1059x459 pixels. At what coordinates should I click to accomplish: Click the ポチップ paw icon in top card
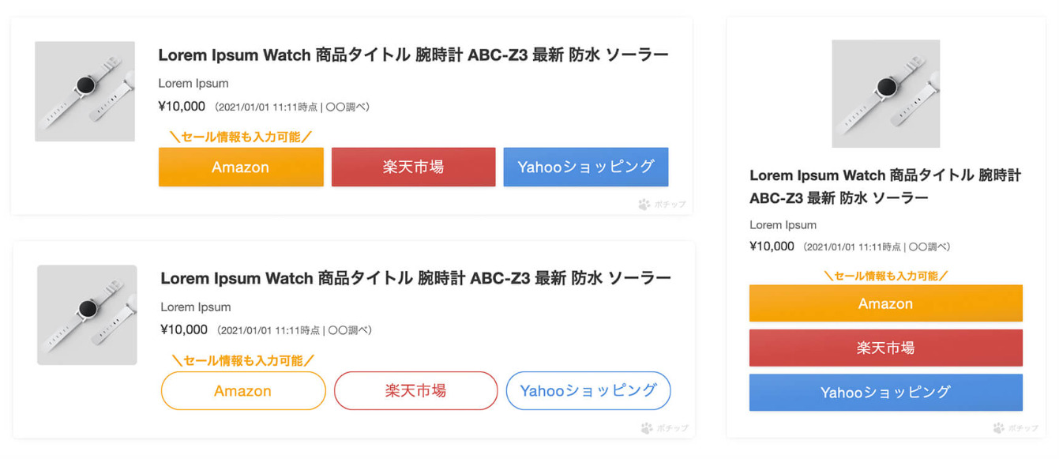[644, 205]
